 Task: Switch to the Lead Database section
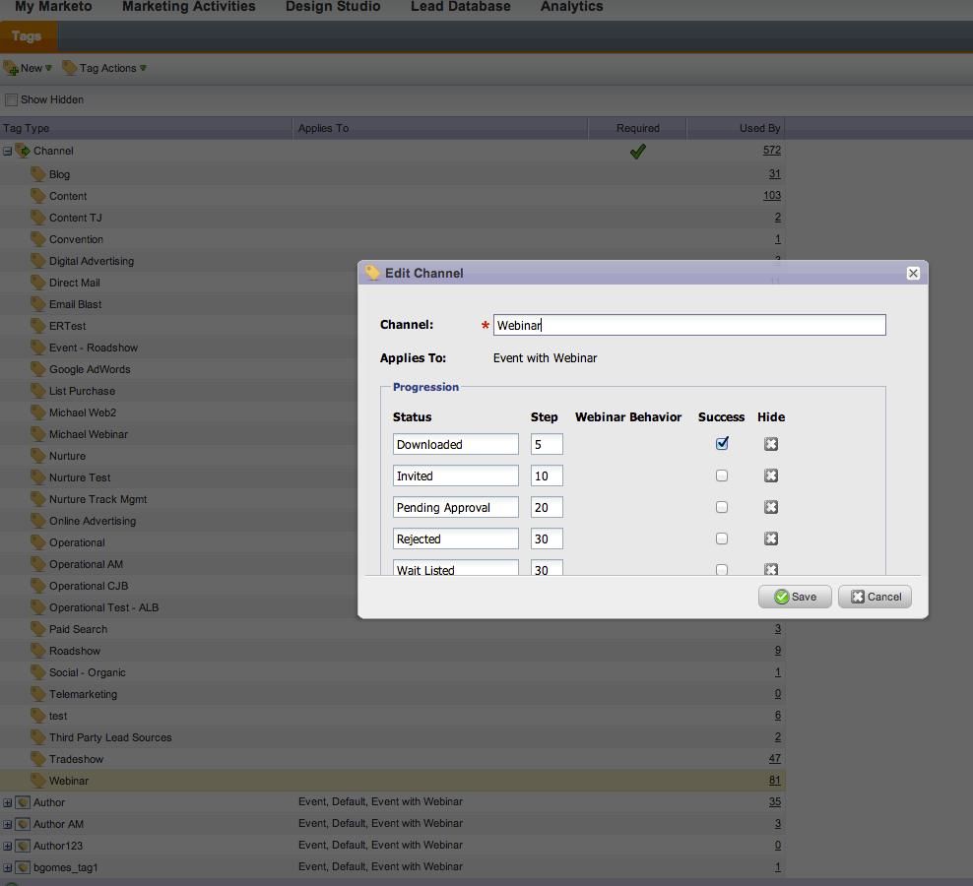click(460, 7)
